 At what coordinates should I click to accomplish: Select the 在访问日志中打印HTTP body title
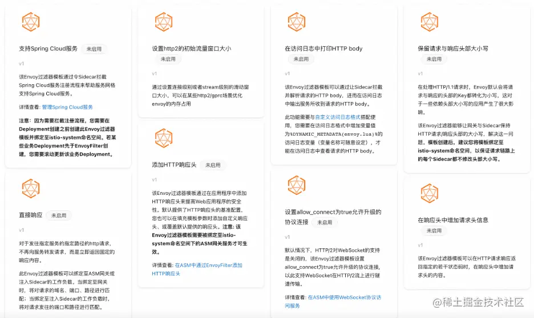click(323, 48)
